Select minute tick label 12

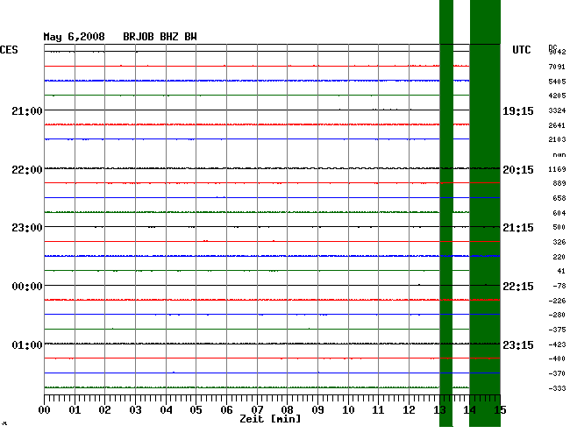[409, 410]
